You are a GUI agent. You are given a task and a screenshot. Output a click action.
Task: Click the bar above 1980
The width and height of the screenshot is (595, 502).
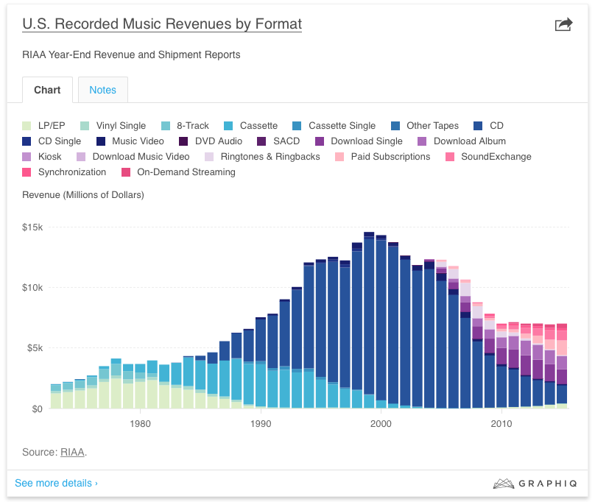(x=140, y=386)
